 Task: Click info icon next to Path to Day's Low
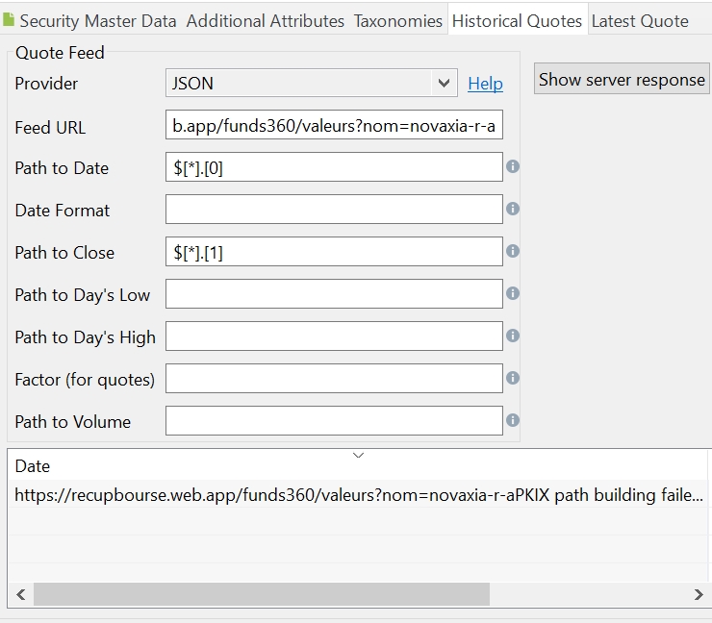513,293
